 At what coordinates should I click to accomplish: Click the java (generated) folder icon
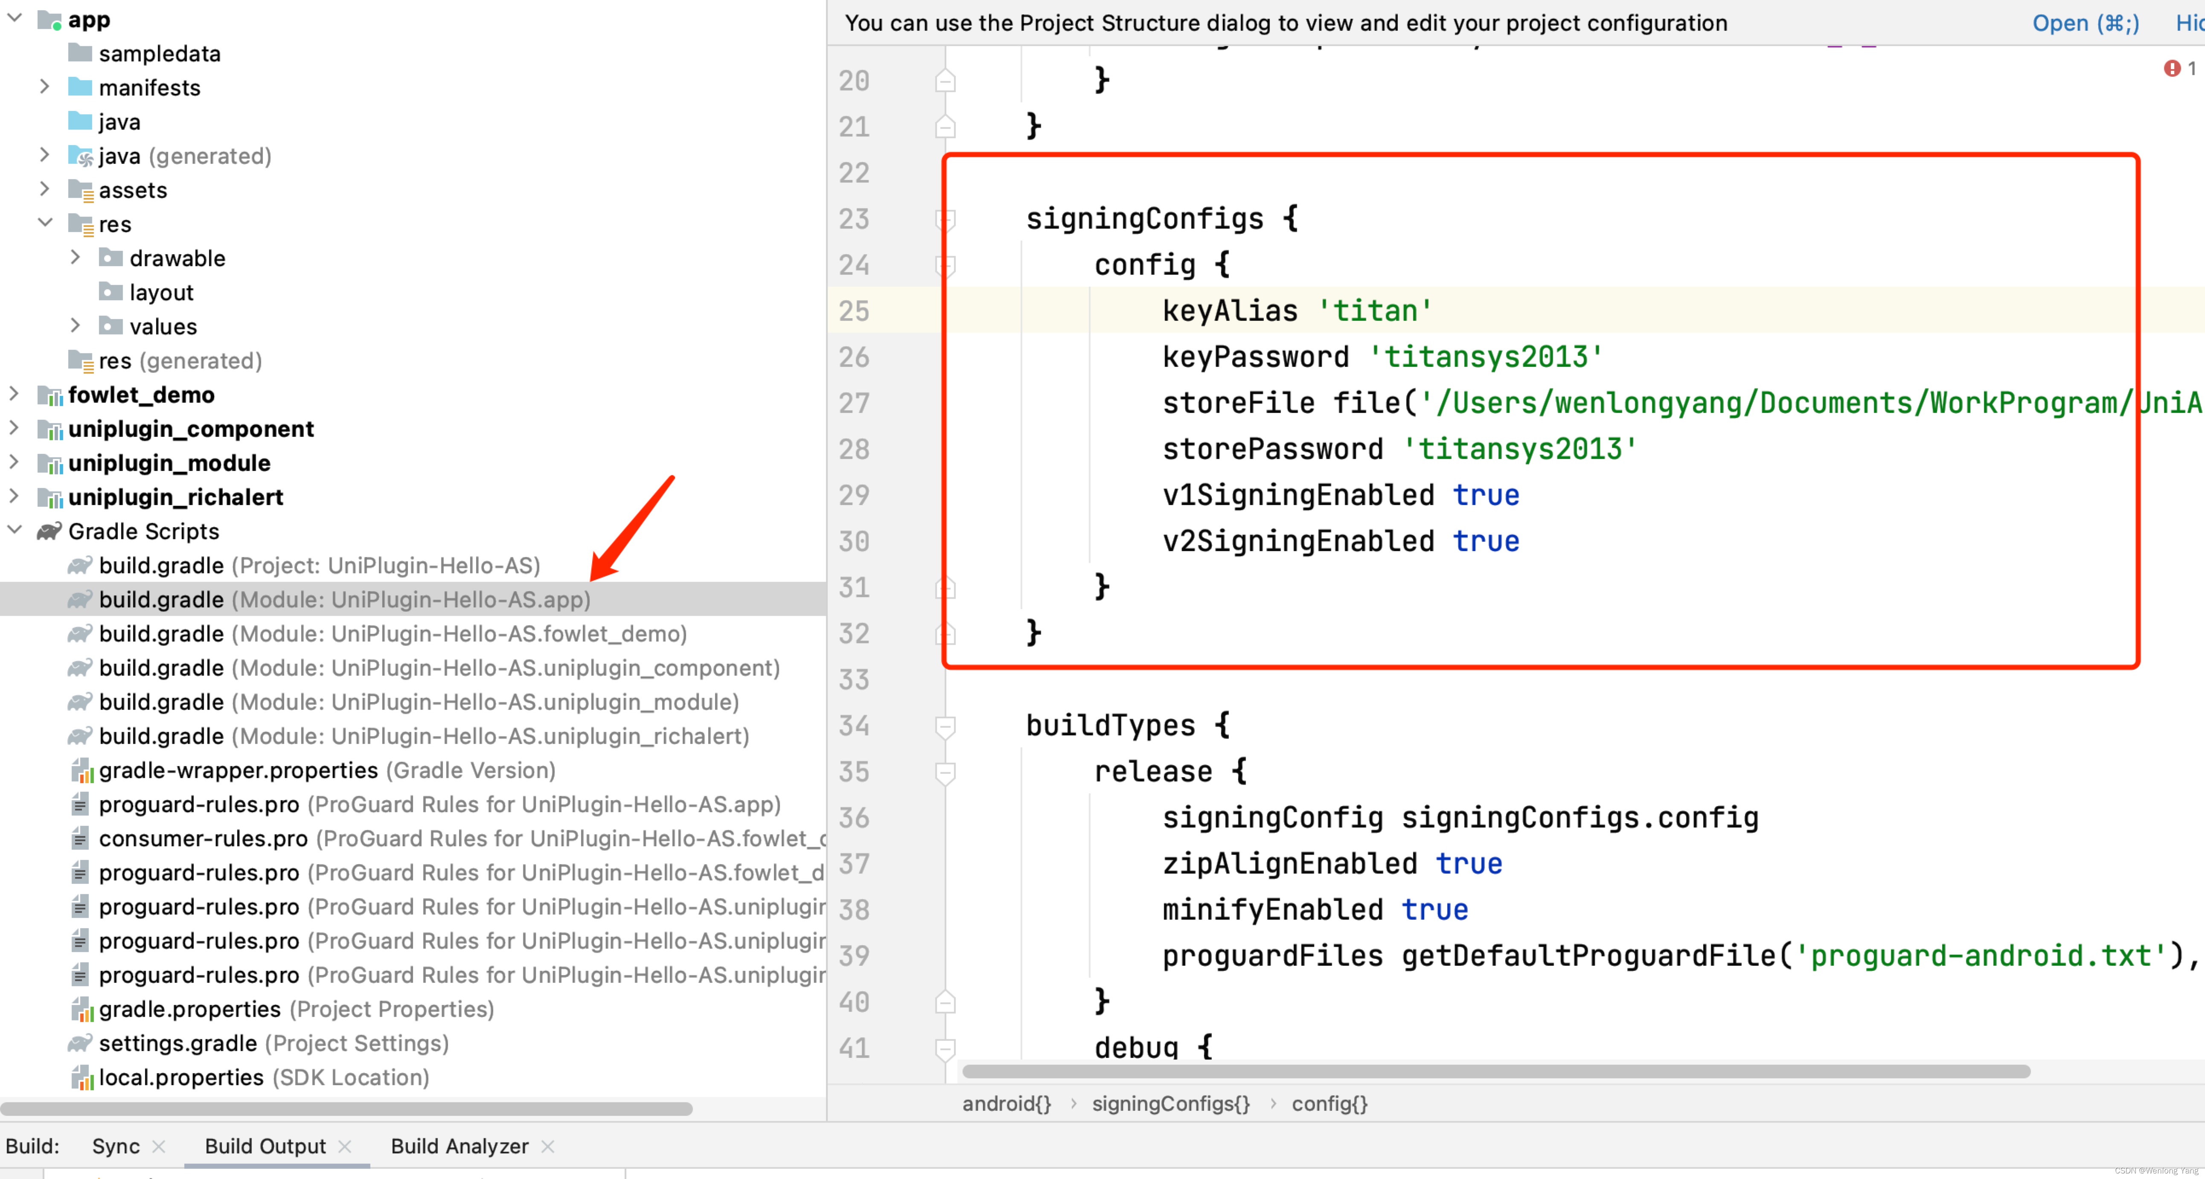[81, 157]
